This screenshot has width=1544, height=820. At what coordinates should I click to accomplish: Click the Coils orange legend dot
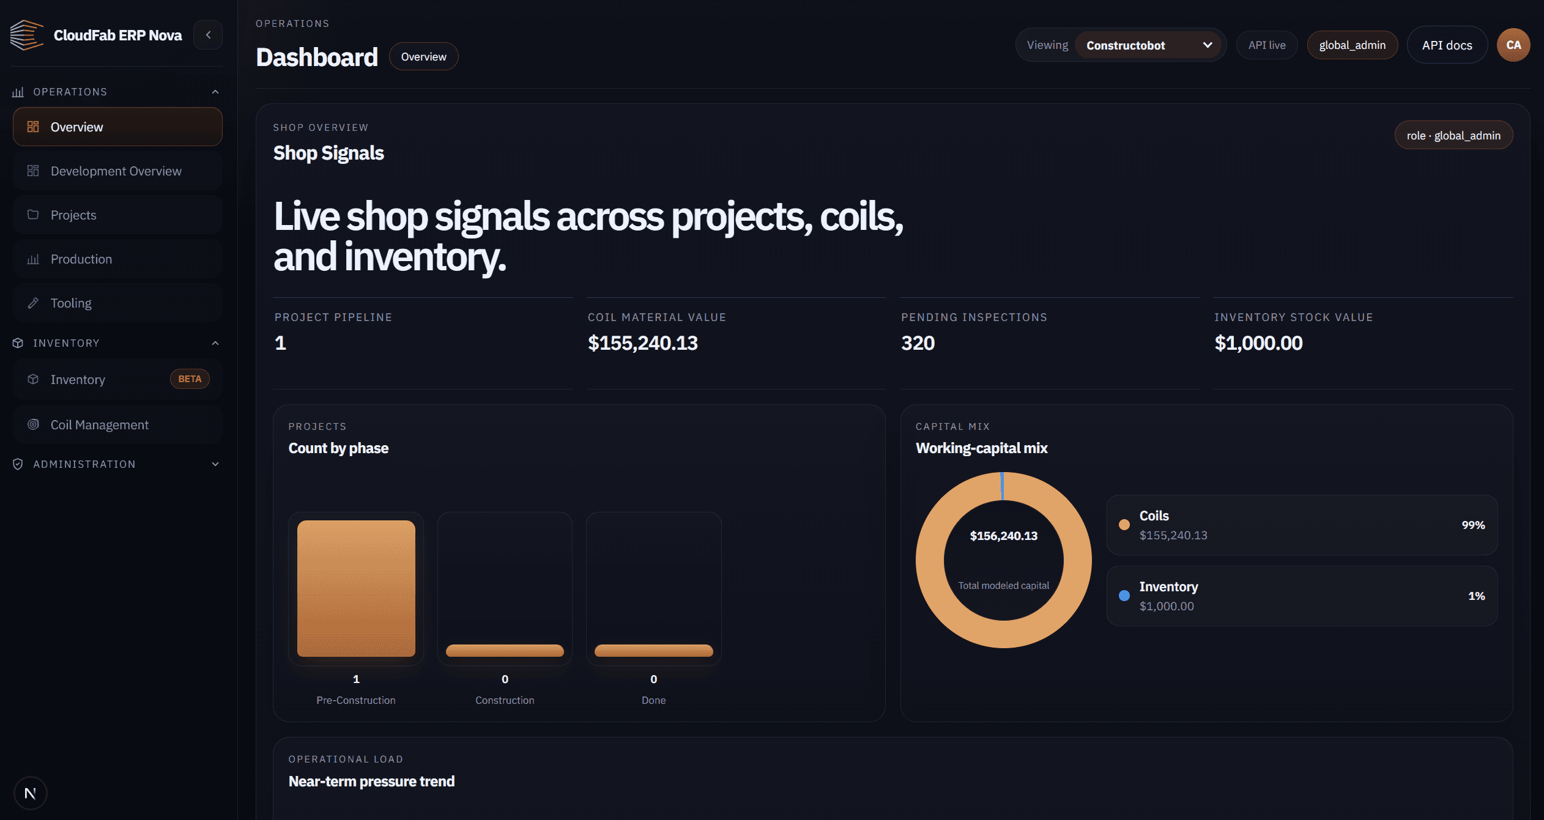1124,525
